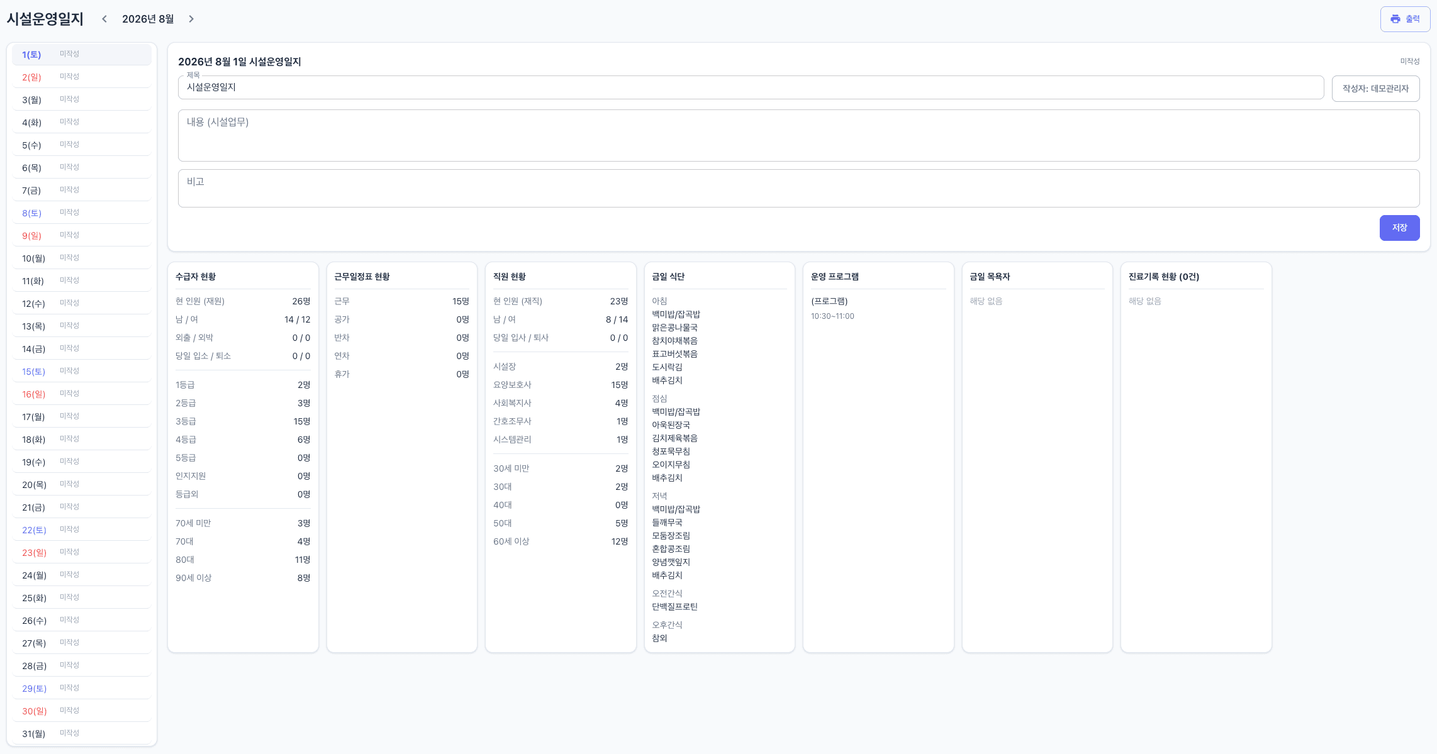Click into the 제목 title input field

click(x=751, y=87)
